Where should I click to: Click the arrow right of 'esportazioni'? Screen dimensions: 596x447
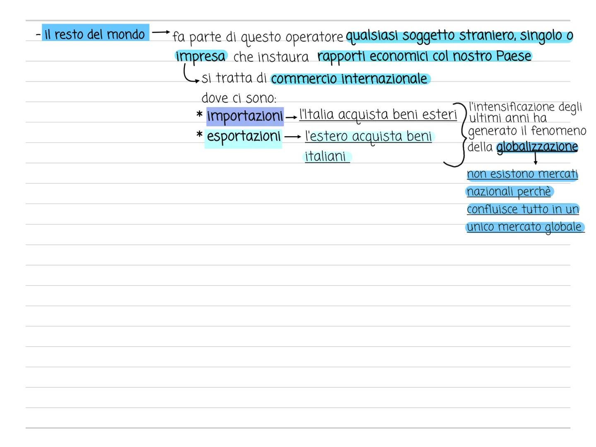click(x=292, y=137)
